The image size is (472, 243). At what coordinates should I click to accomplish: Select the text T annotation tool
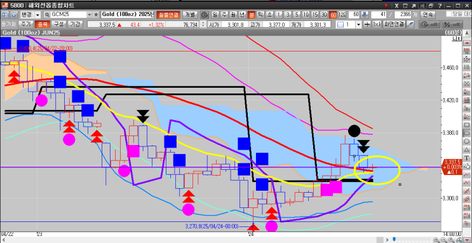click(x=466, y=158)
